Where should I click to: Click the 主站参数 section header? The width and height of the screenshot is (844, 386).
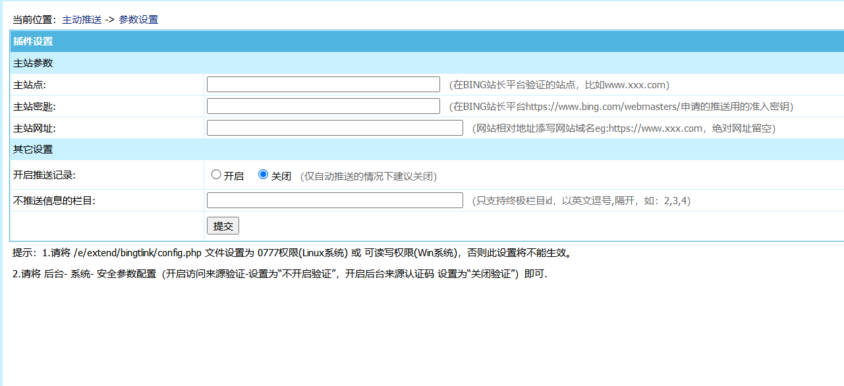tap(30, 63)
